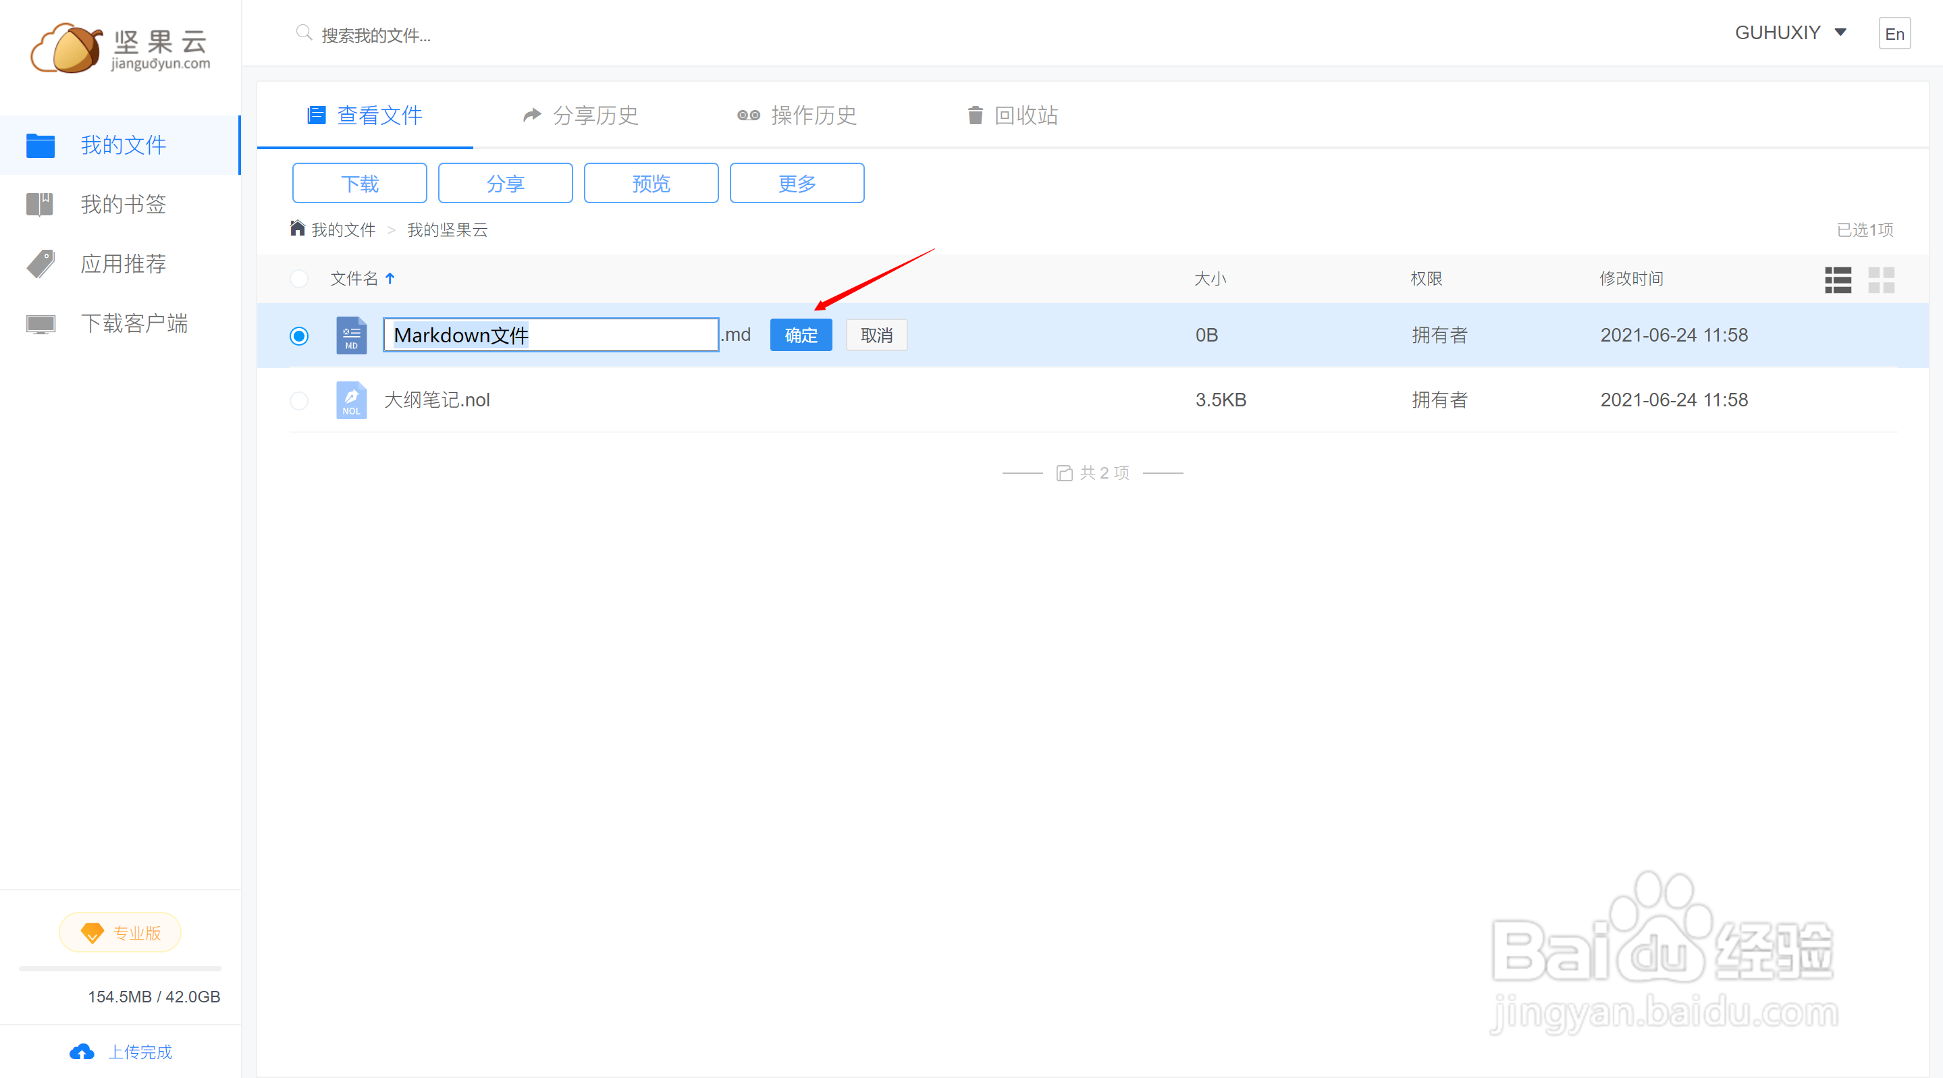Click the 上传完成 status link
1943x1078 pixels.
(140, 1052)
